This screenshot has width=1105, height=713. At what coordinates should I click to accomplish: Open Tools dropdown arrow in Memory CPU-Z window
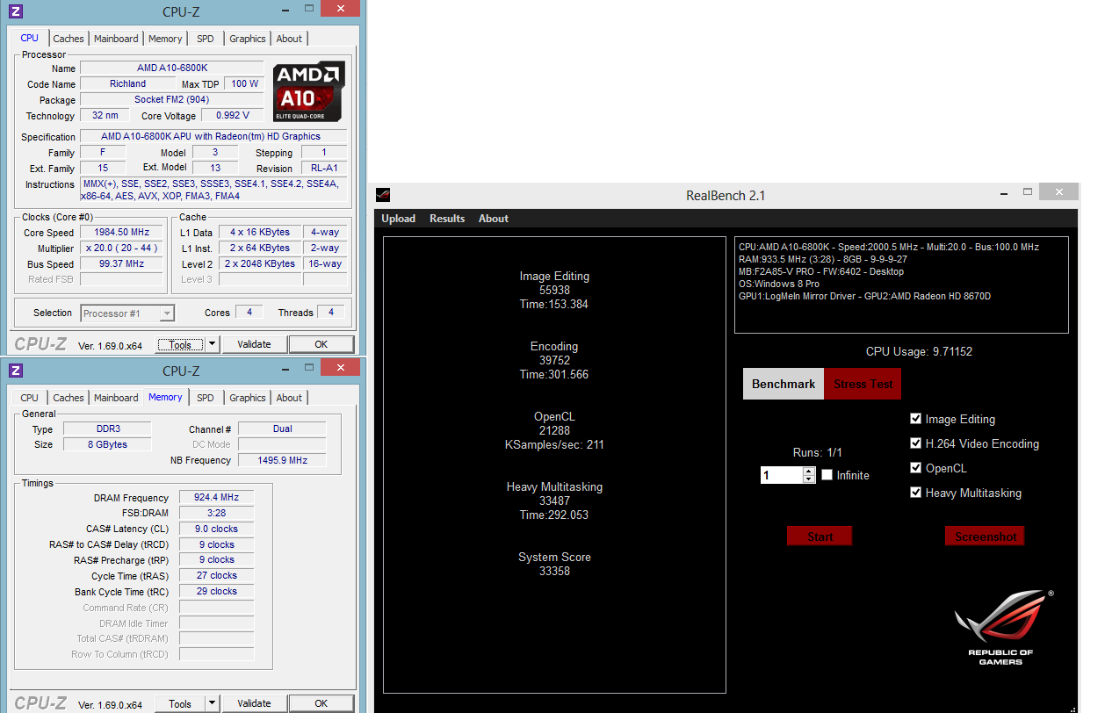[x=212, y=703]
